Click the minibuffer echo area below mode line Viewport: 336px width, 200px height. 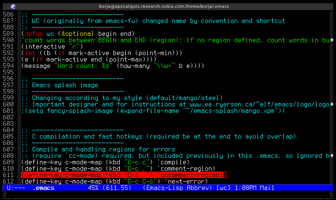pos(168,194)
